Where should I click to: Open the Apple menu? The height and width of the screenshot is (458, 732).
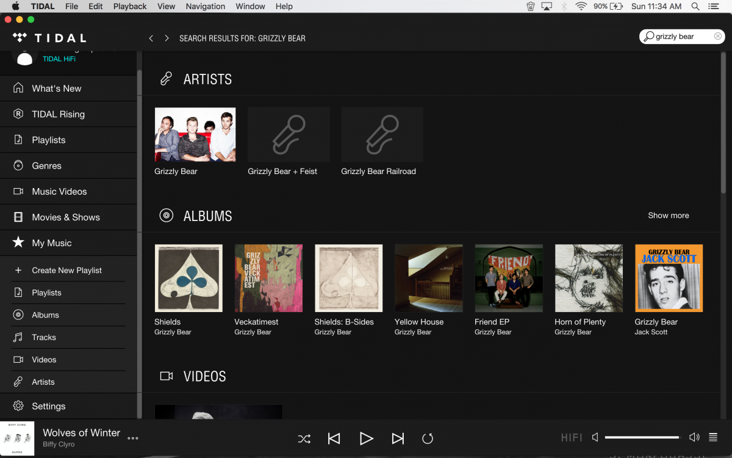pos(15,6)
